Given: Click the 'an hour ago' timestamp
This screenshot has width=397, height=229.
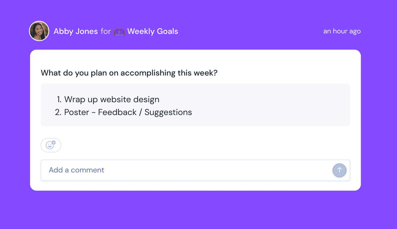Looking at the screenshot, I should click(342, 31).
